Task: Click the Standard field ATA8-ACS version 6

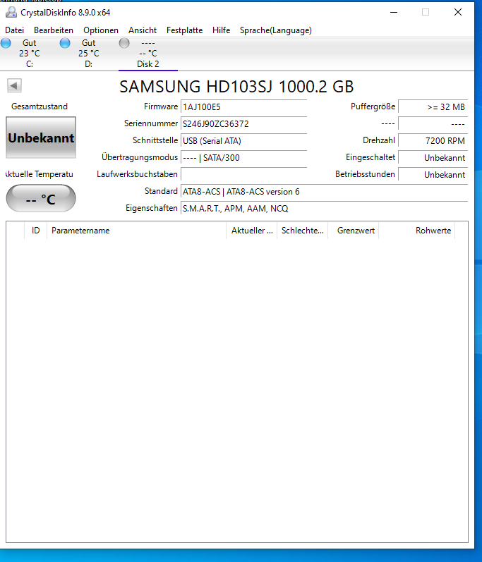Action: point(324,192)
